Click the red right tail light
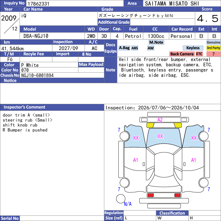The width and height of the screenshot is (221, 221). pyautogui.click(x=177, y=195)
